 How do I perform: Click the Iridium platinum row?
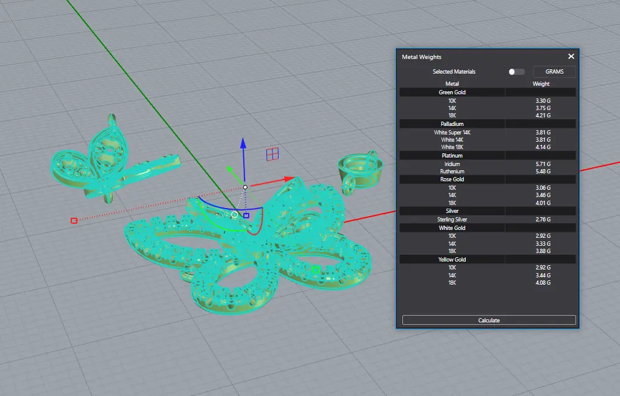coord(488,164)
